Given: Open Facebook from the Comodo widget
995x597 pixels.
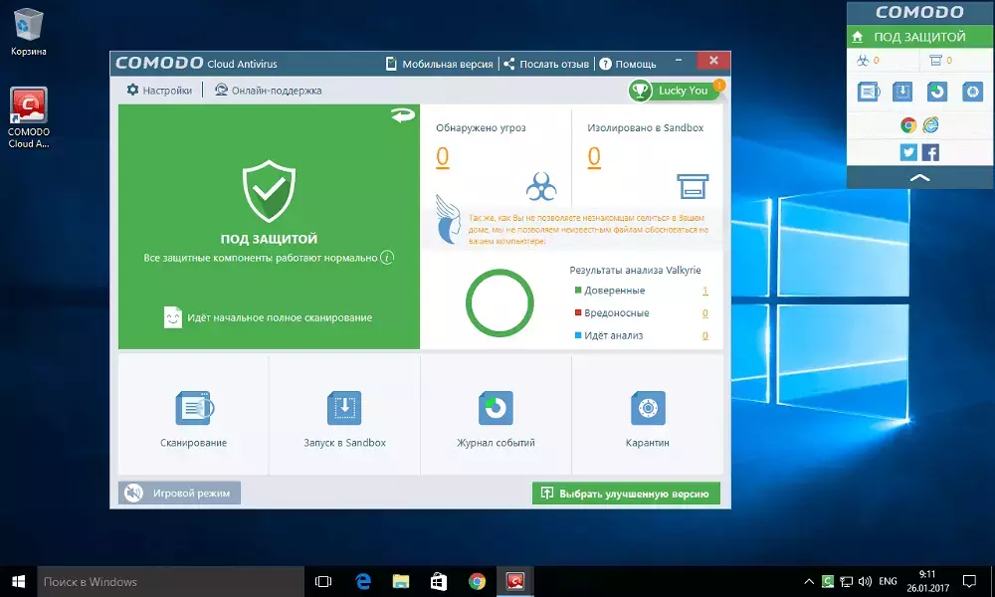Looking at the screenshot, I should pyautogui.click(x=931, y=152).
